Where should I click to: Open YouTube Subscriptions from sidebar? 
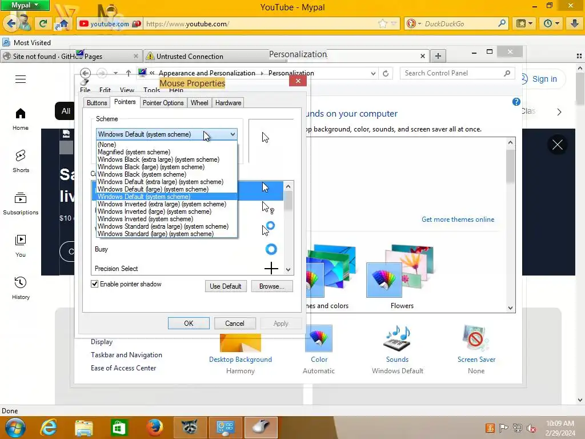[21, 204]
